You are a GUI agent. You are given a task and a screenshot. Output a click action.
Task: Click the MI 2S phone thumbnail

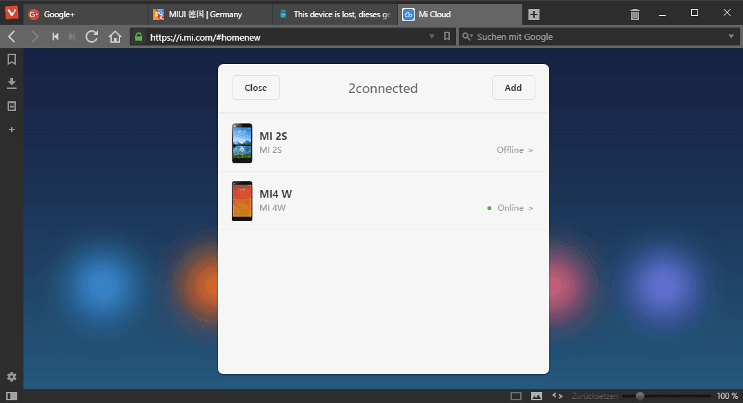[241, 143]
